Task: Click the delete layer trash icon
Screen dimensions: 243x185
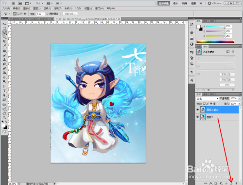Action: [x=236, y=184]
